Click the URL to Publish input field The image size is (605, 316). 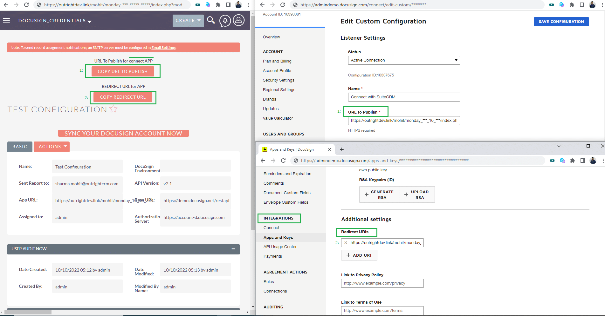[404, 121]
